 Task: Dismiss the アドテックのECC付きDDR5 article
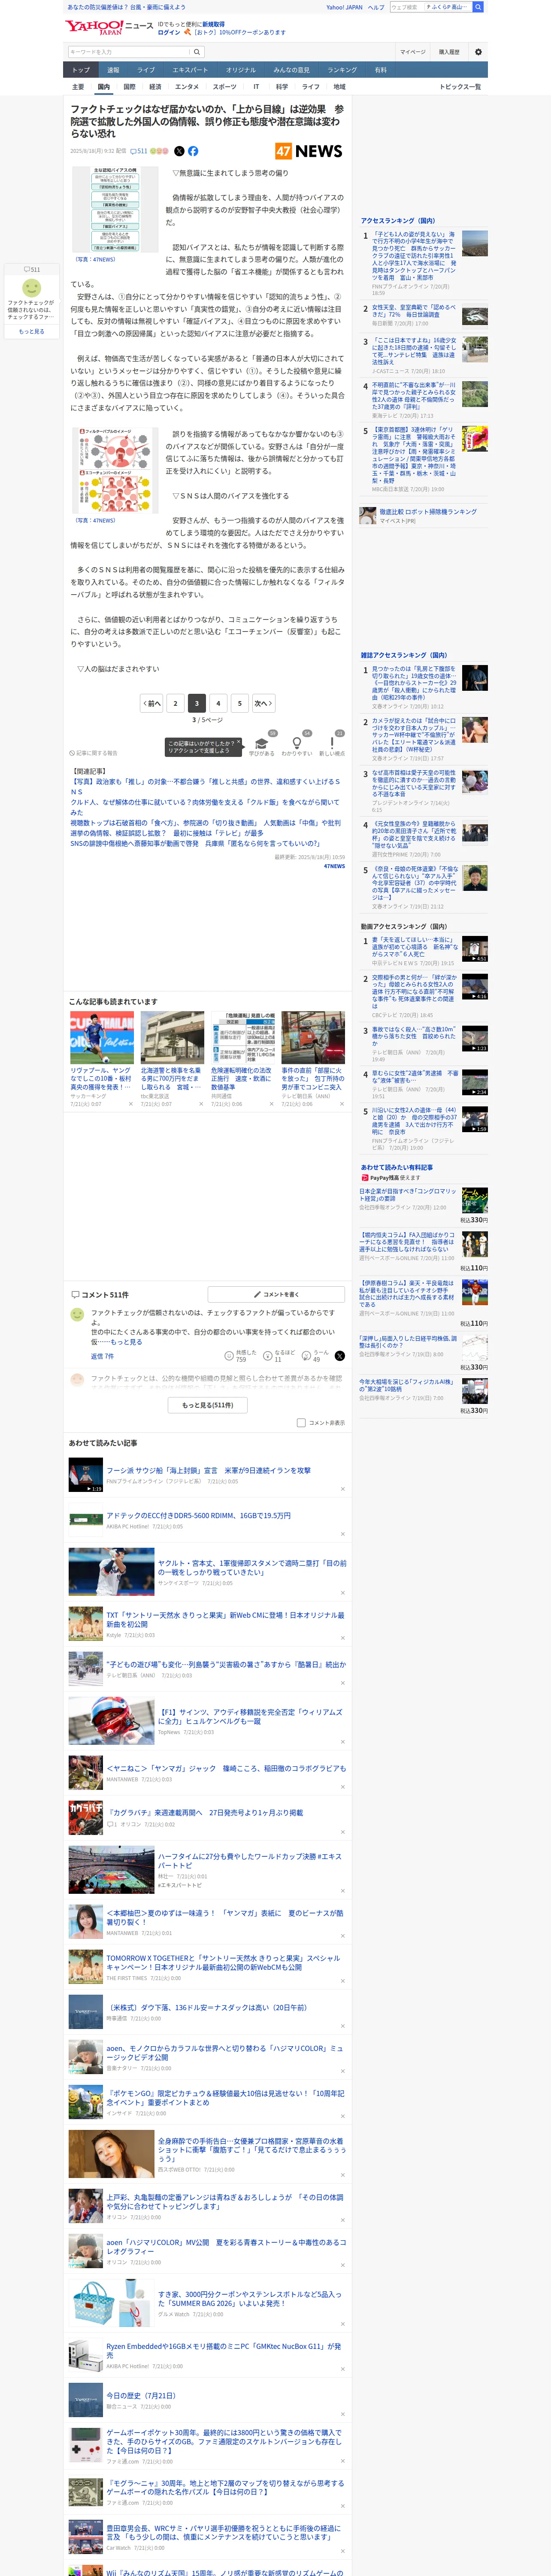(x=342, y=1534)
